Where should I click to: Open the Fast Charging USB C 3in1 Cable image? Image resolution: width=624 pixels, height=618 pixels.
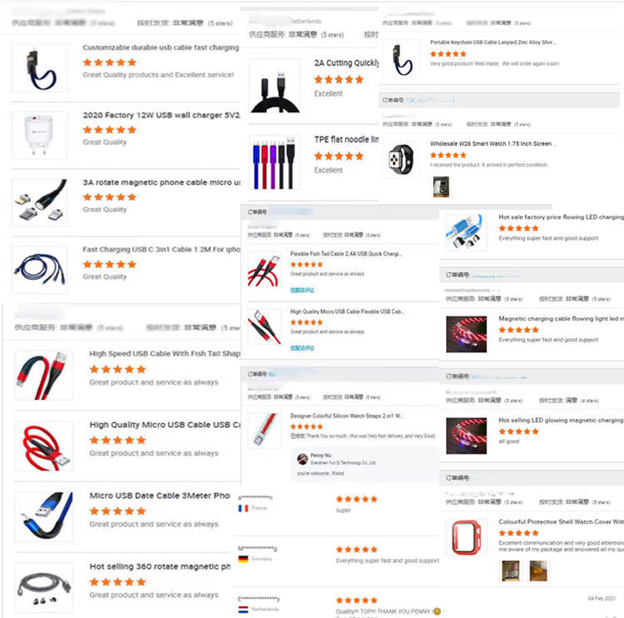coord(39,270)
